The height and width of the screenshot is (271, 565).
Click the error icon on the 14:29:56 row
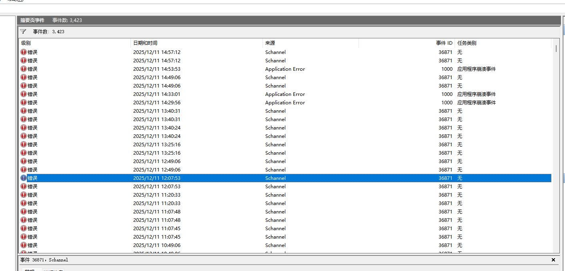[x=24, y=102]
